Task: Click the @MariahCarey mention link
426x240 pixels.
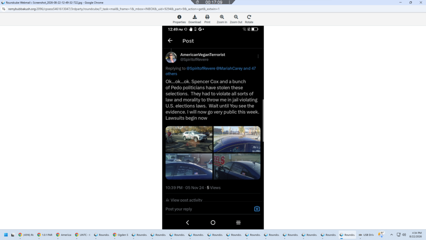Action: (x=229, y=68)
